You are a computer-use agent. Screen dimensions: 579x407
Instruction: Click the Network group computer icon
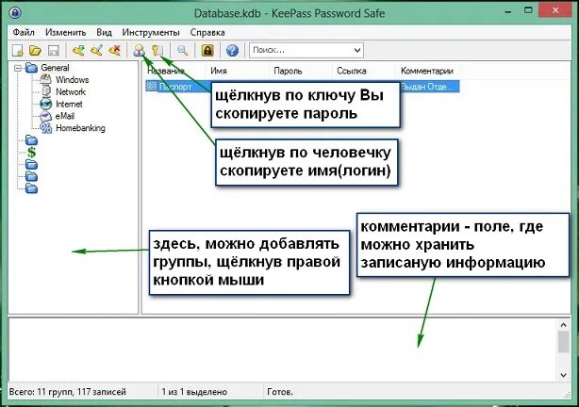46,91
